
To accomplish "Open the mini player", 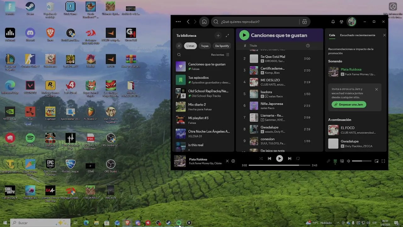I will 377,161.
